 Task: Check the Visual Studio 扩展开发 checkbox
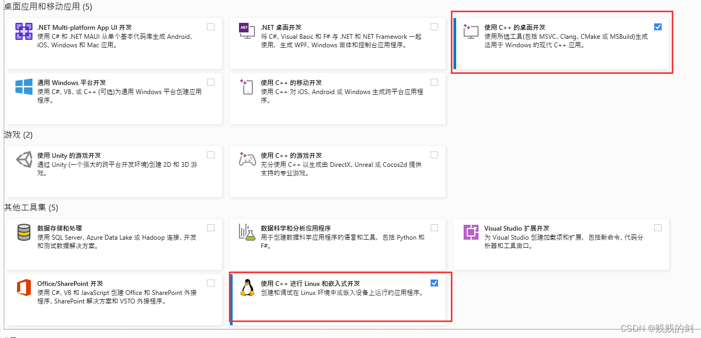pos(658,228)
